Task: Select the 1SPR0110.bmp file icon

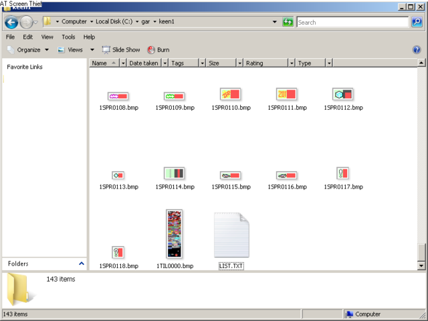Action: click(x=231, y=94)
